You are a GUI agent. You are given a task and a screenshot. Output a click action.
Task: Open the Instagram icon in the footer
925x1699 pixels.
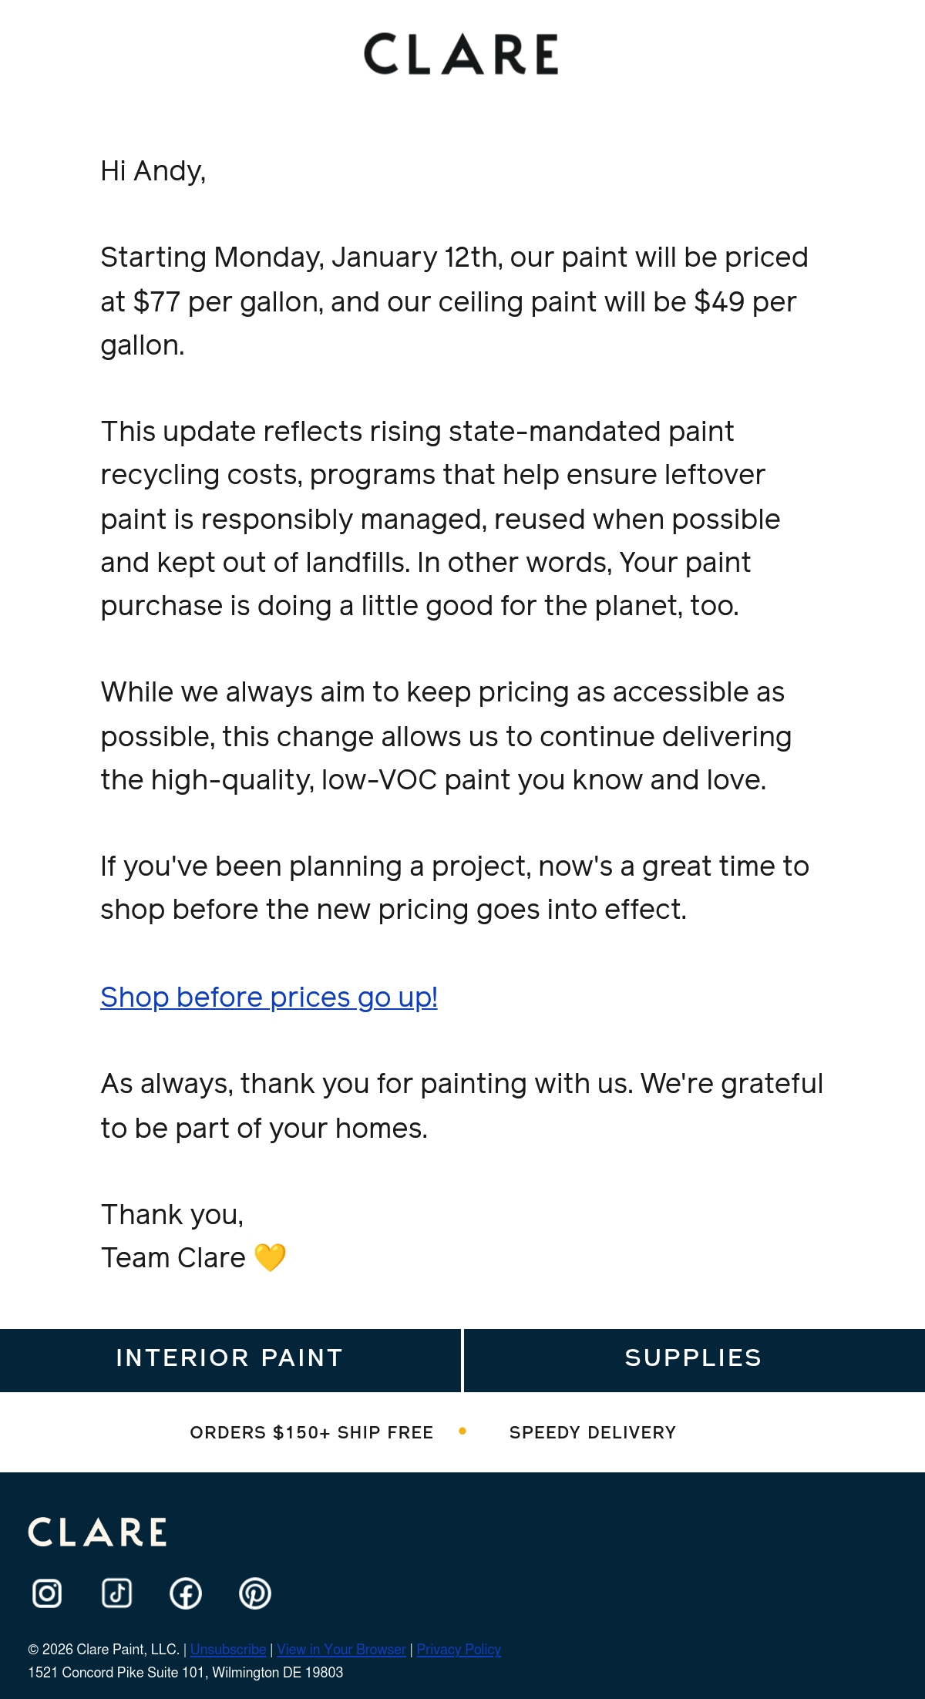coord(47,1593)
